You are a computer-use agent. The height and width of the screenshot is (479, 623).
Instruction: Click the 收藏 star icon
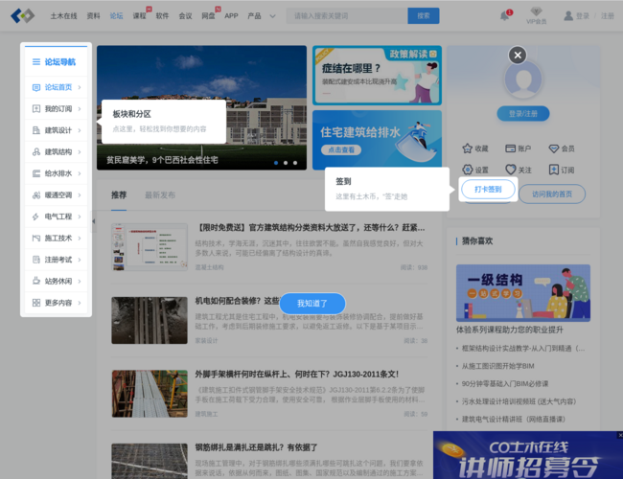click(468, 148)
